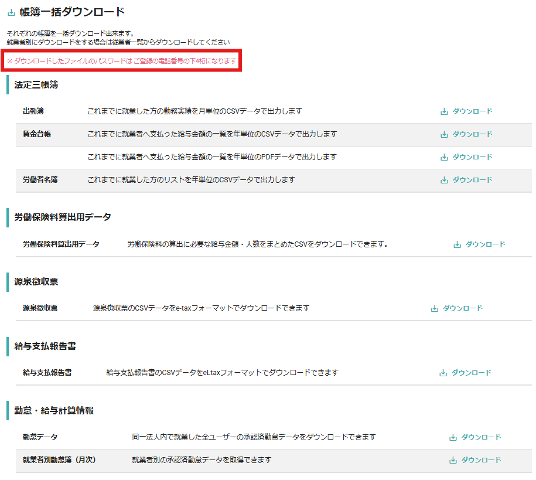Click the red password notice text
Viewport: 536px width, 480px height.
pyautogui.click(x=121, y=61)
